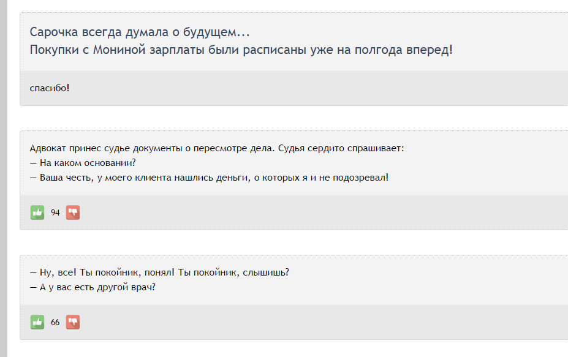Click the line starting "— Ну, все! Ты покойник"
568x357 pixels.
click(x=159, y=272)
